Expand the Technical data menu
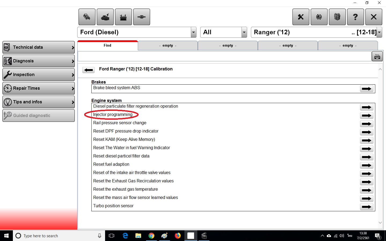The height and width of the screenshot is (241, 386). pyautogui.click(x=39, y=47)
